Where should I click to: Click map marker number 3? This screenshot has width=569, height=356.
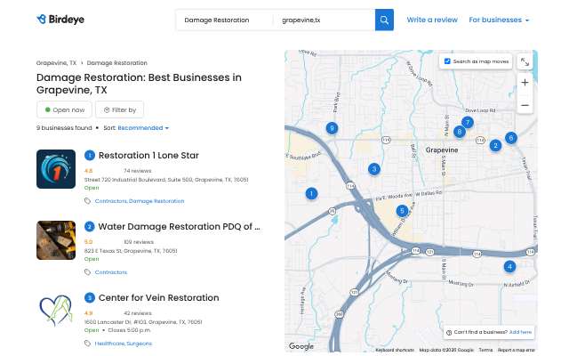pos(374,169)
